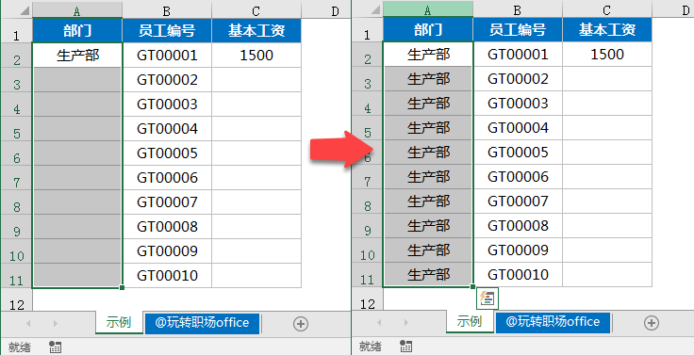Click the 部门 header cell in right sheet
Image resolution: width=694 pixels, height=355 pixels.
click(428, 29)
